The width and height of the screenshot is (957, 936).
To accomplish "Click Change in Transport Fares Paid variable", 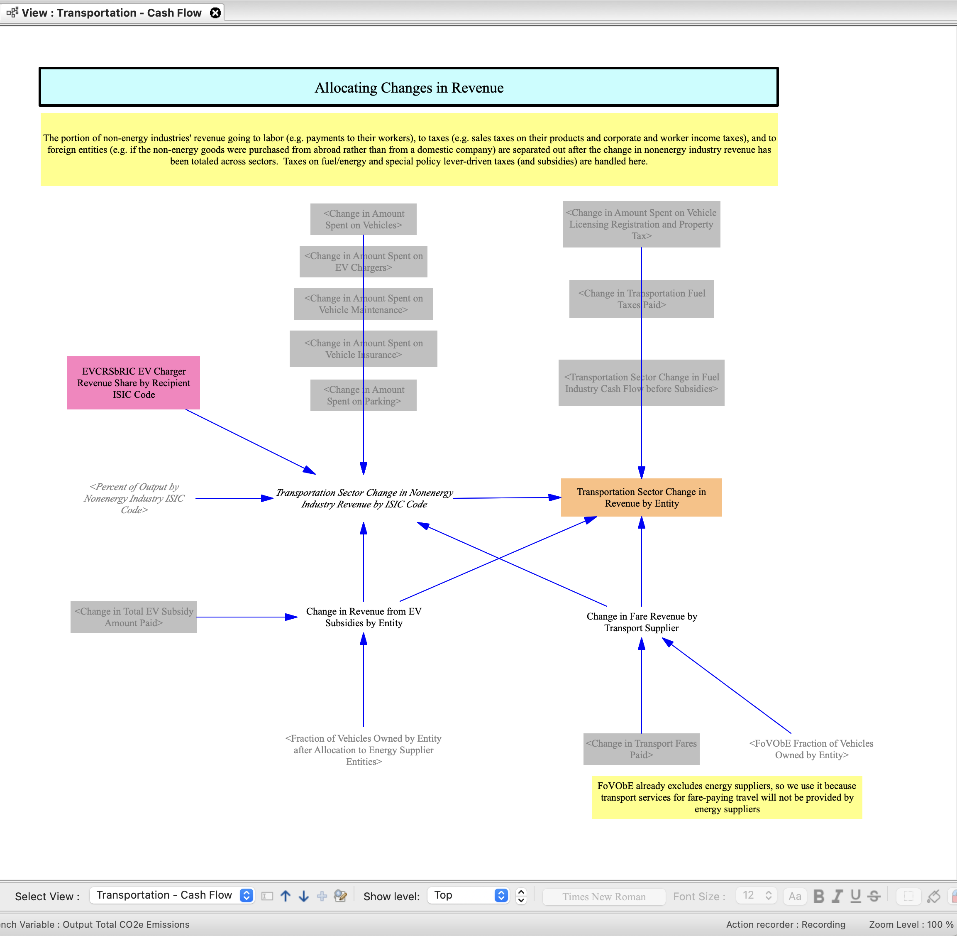I will (642, 749).
